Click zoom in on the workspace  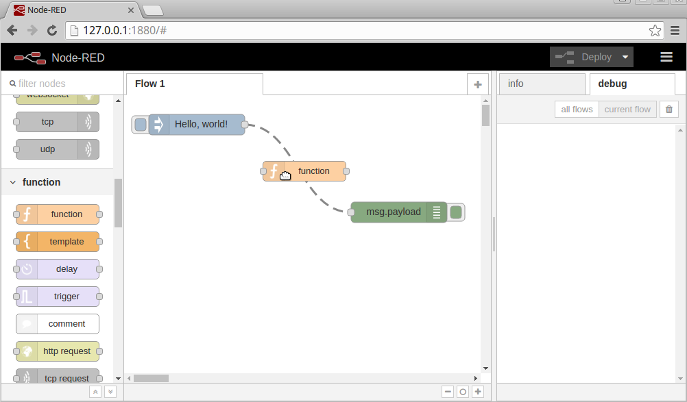pyautogui.click(x=477, y=391)
